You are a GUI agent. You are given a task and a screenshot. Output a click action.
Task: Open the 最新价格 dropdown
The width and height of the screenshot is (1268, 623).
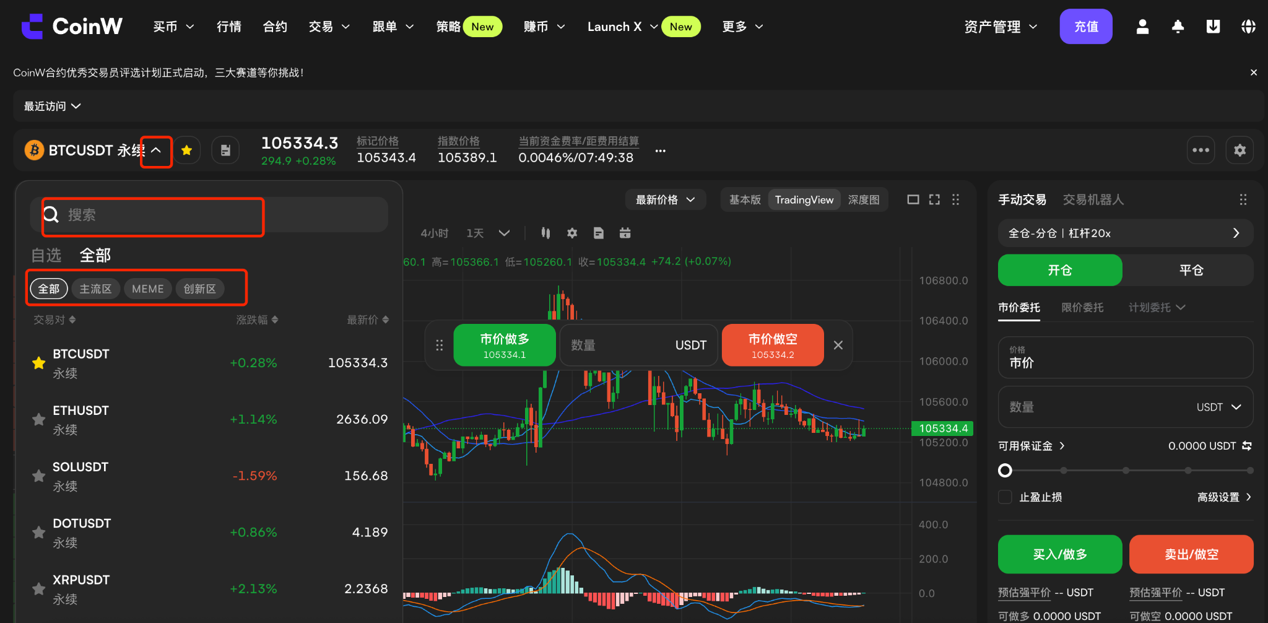pyautogui.click(x=666, y=199)
